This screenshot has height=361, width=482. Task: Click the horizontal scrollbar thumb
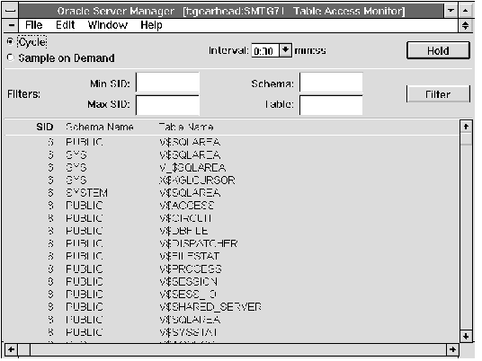[24, 349]
